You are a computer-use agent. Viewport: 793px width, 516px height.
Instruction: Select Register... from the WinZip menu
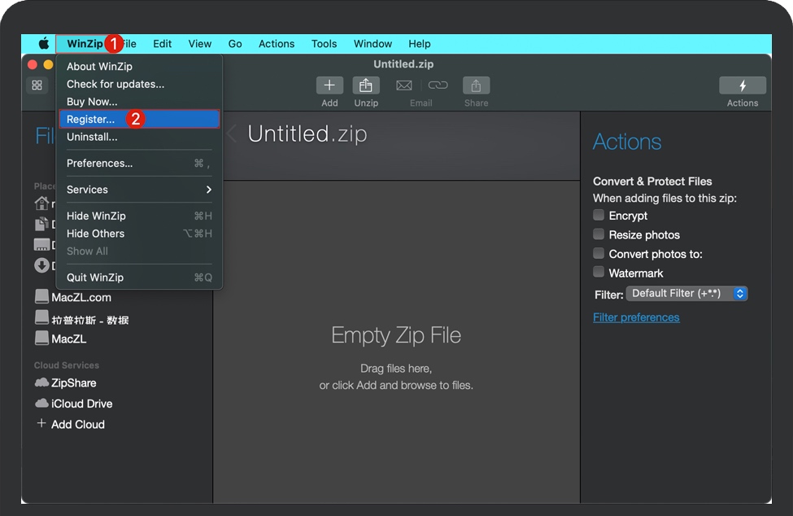click(91, 120)
